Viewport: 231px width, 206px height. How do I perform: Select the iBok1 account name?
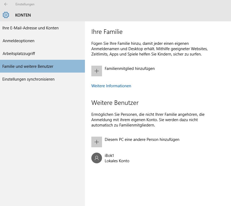[109, 156]
